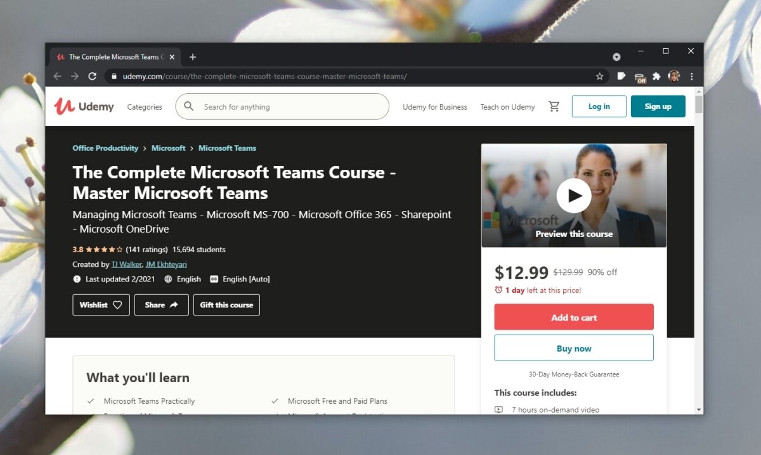Open the Share options
761x455 pixels.
click(161, 305)
